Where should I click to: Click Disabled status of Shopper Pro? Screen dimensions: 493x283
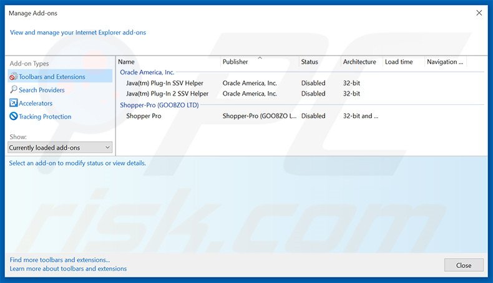(313, 116)
